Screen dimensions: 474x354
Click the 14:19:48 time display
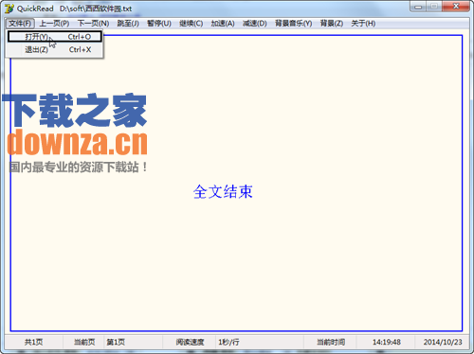387,342
